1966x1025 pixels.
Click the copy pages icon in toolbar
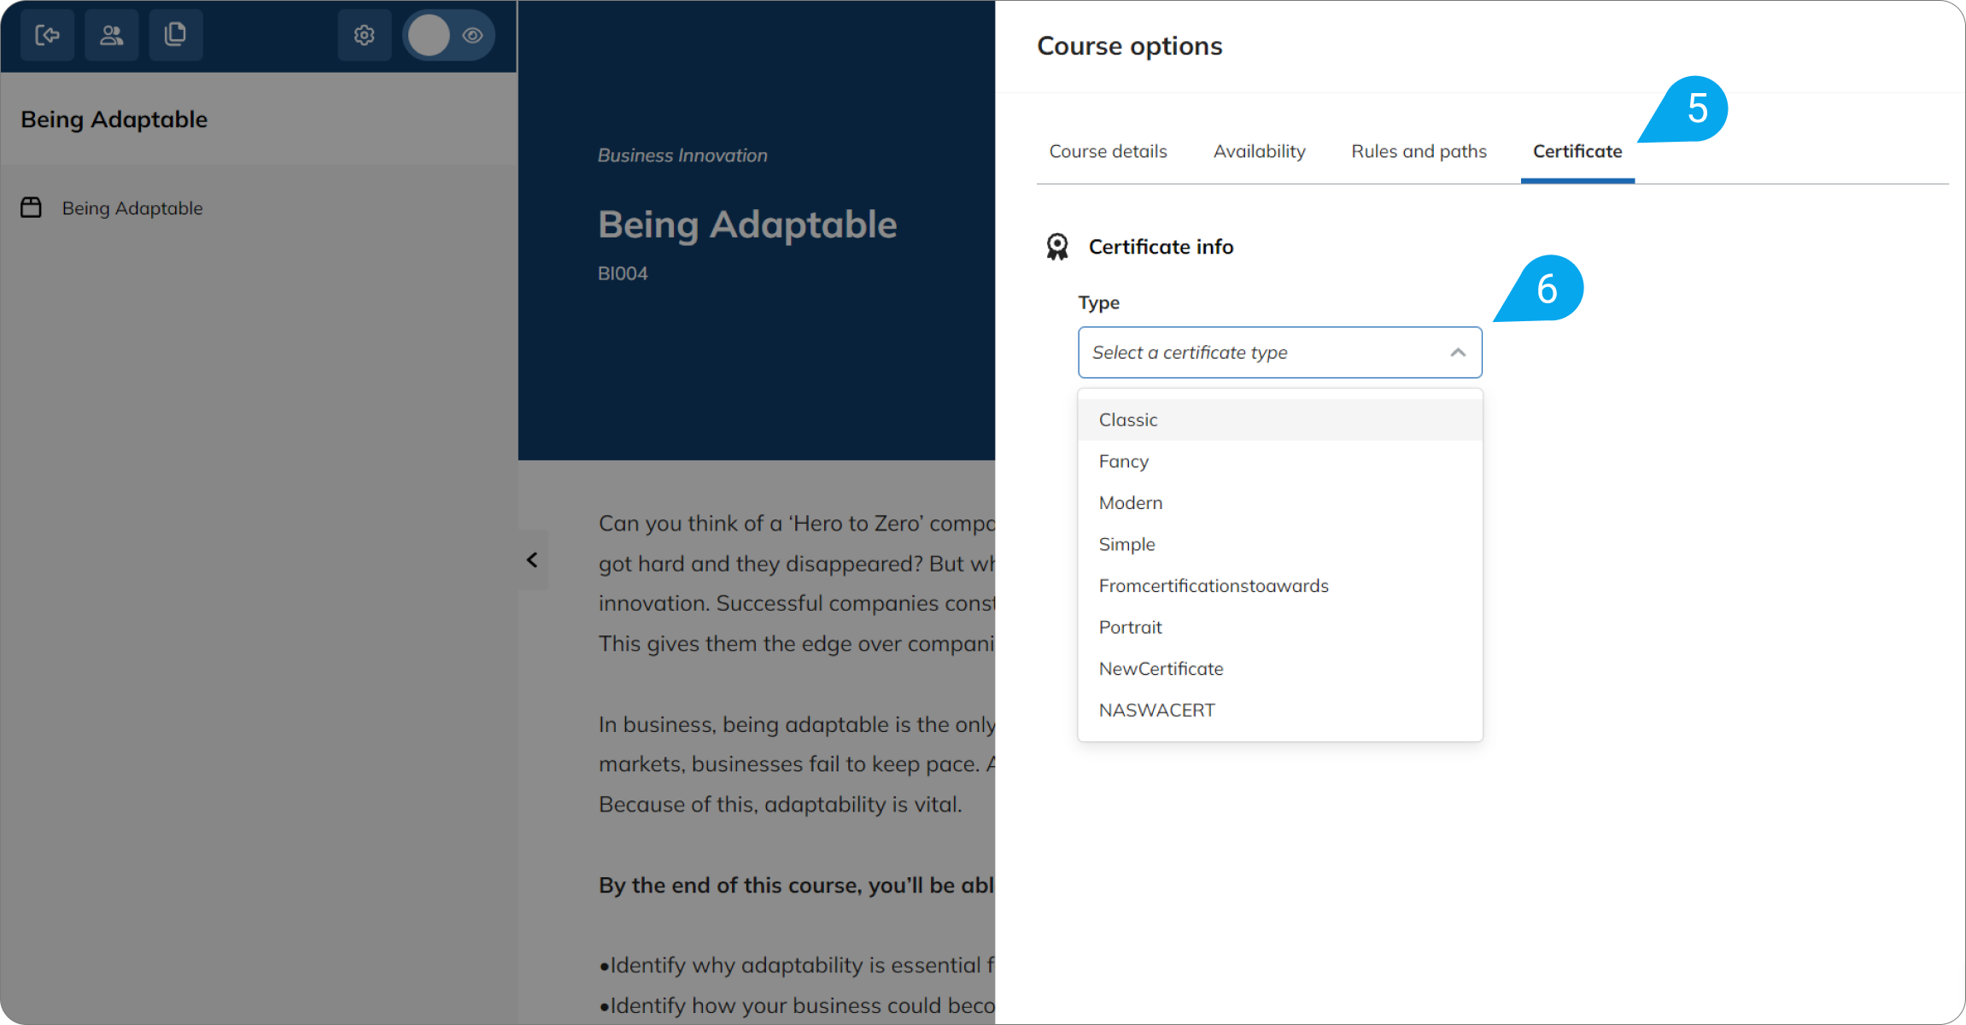(175, 35)
